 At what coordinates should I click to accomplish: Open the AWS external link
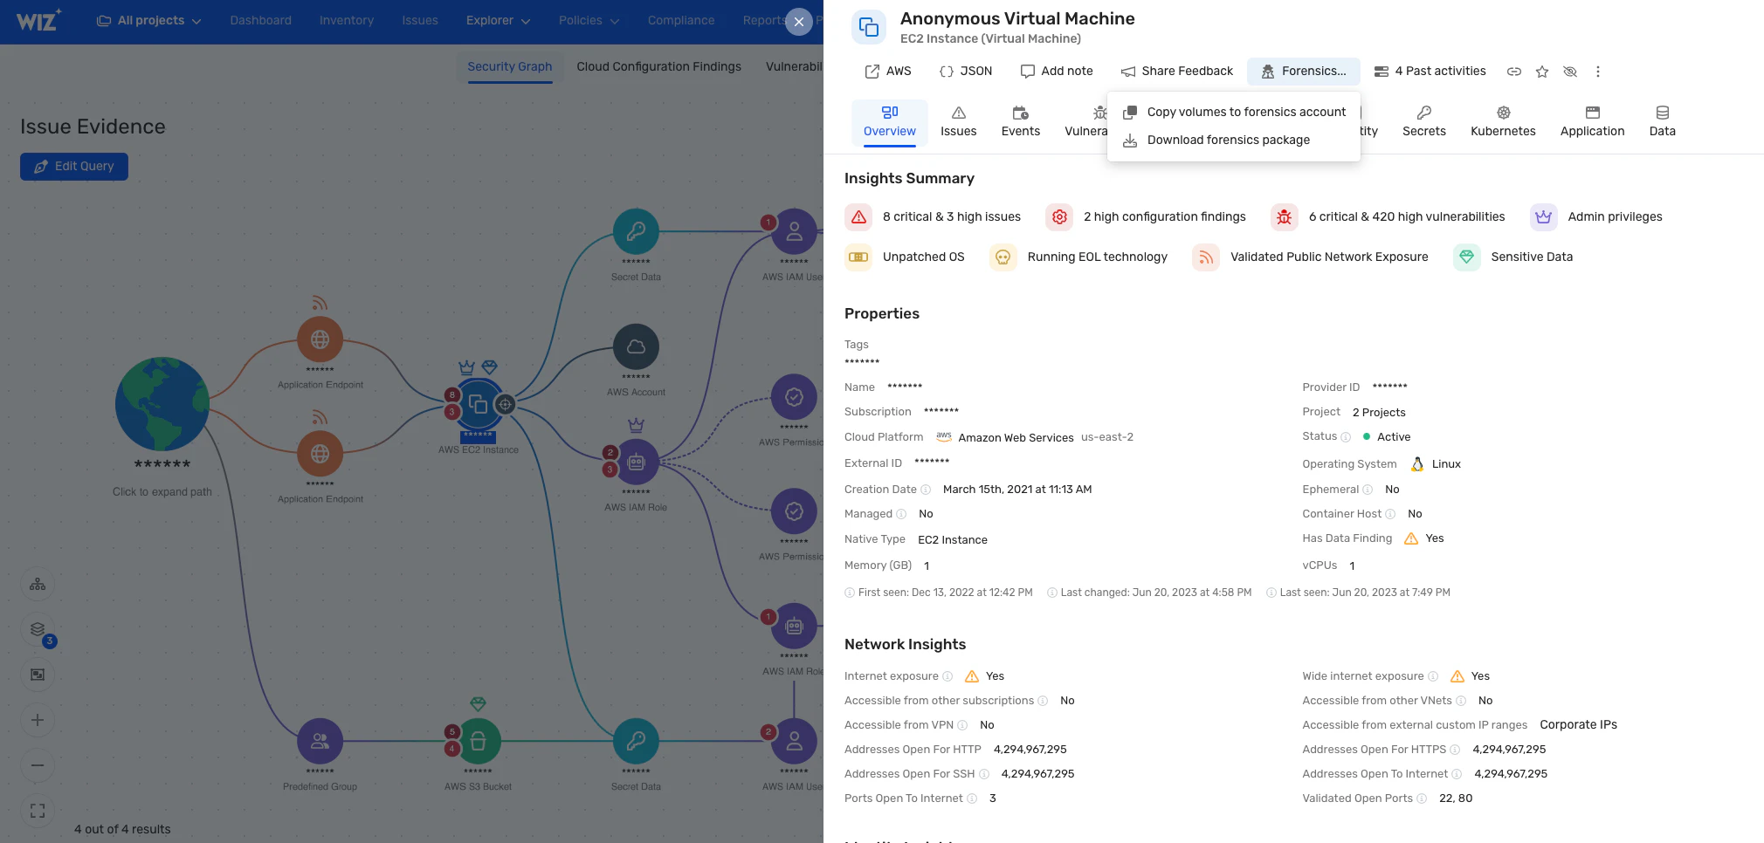click(887, 72)
